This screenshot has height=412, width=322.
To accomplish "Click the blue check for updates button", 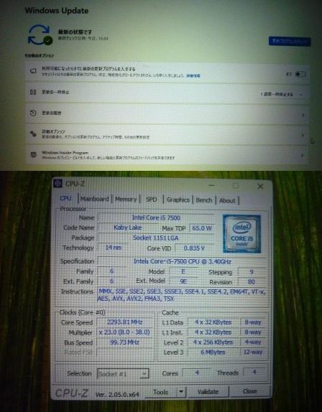I will tap(290, 41).
